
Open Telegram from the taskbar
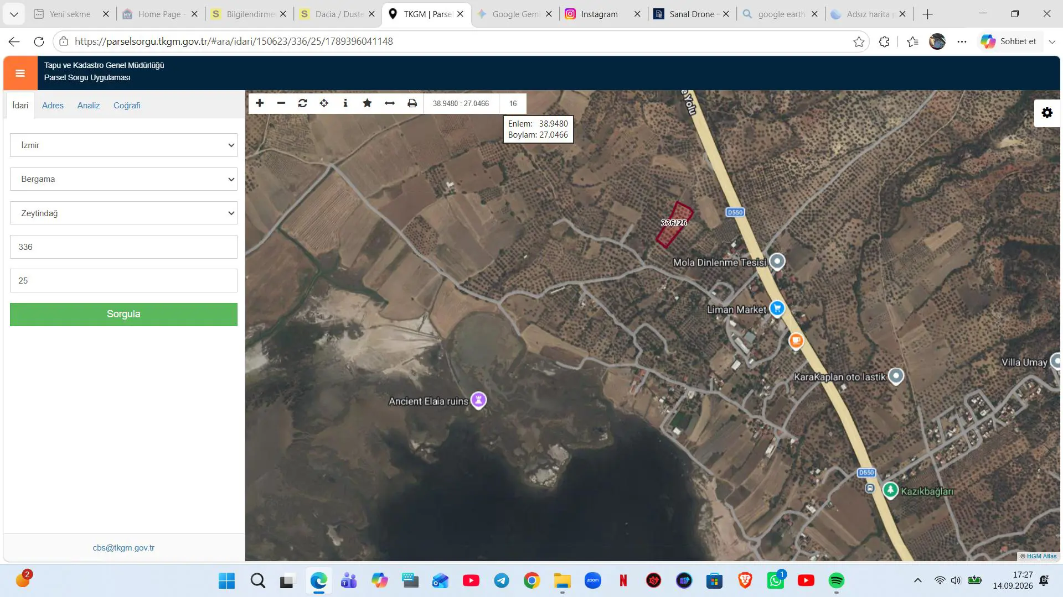click(x=502, y=581)
